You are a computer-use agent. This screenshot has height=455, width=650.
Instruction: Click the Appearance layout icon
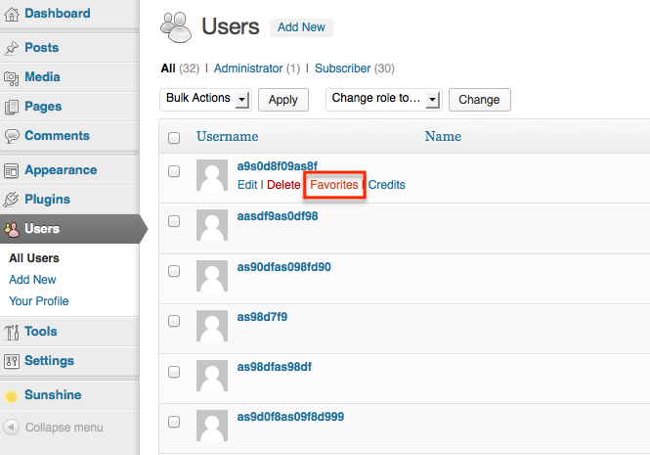click(11, 170)
